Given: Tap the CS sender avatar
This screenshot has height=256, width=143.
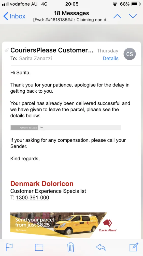Looking at the screenshot, I should (130, 54).
